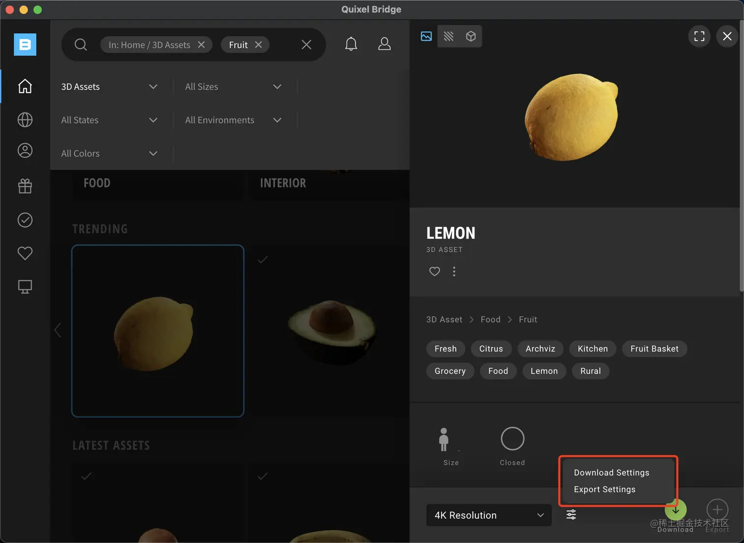Click the Food tag
Viewport: 744px width, 543px height.
[x=498, y=371]
